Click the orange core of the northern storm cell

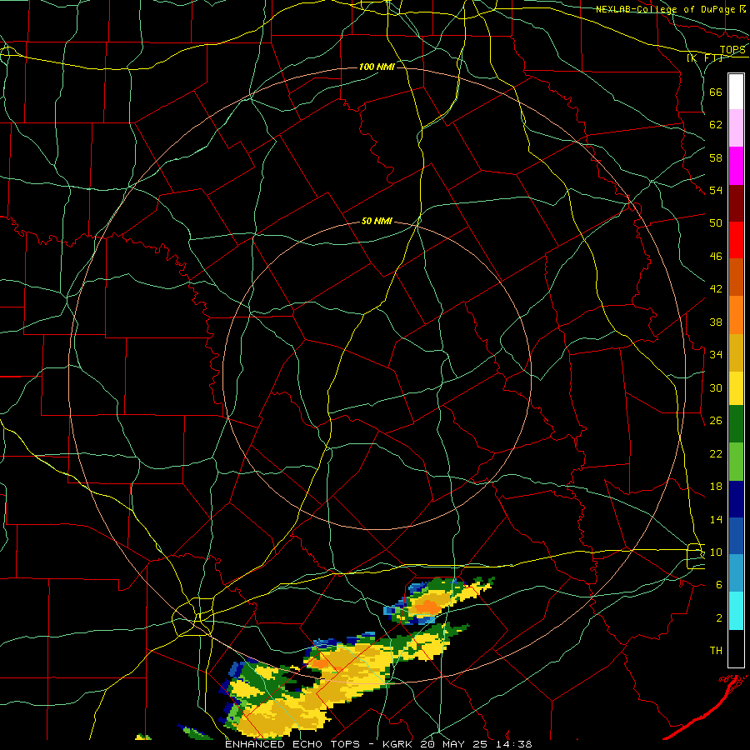tap(427, 607)
